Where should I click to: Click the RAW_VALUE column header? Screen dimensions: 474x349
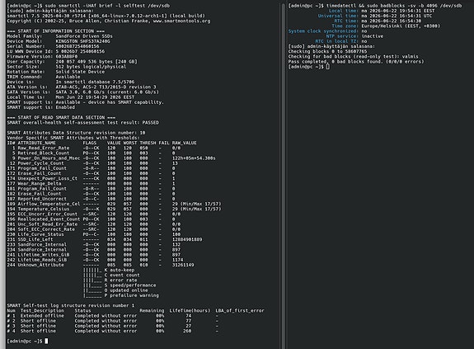[x=185, y=143]
